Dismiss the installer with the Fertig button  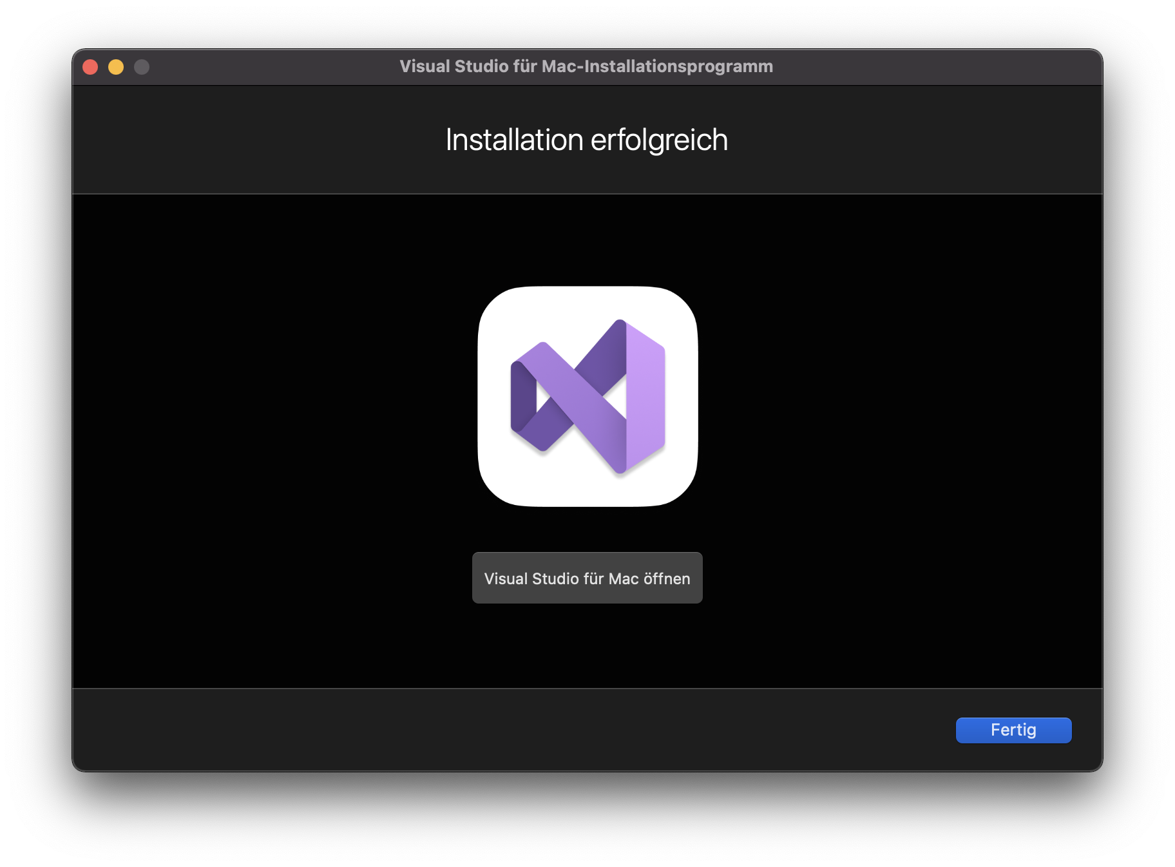coord(1013,730)
